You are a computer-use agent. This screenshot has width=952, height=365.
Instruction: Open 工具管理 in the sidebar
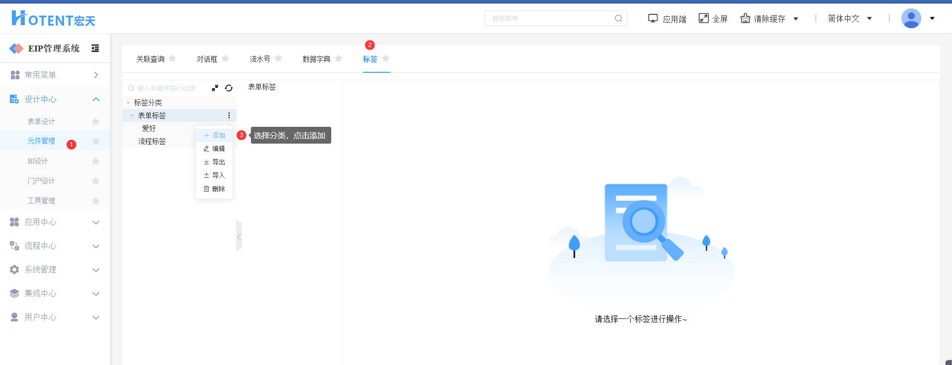[x=41, y=201]
